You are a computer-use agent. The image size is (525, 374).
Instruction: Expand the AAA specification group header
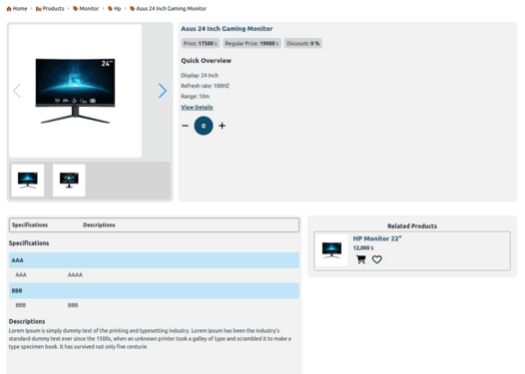tap(154, 260)
